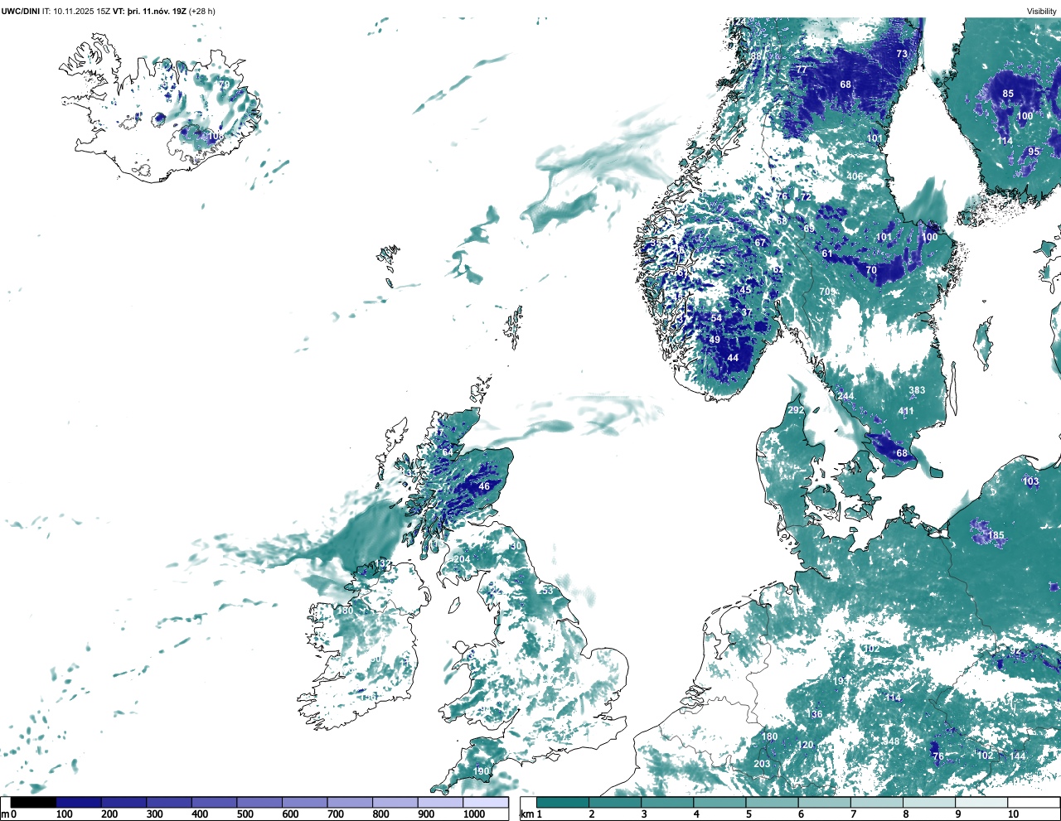Click the visibility value '73' over northern Sweden
Viewport: 1061px width, 821px height.
[x=902, y=54]
